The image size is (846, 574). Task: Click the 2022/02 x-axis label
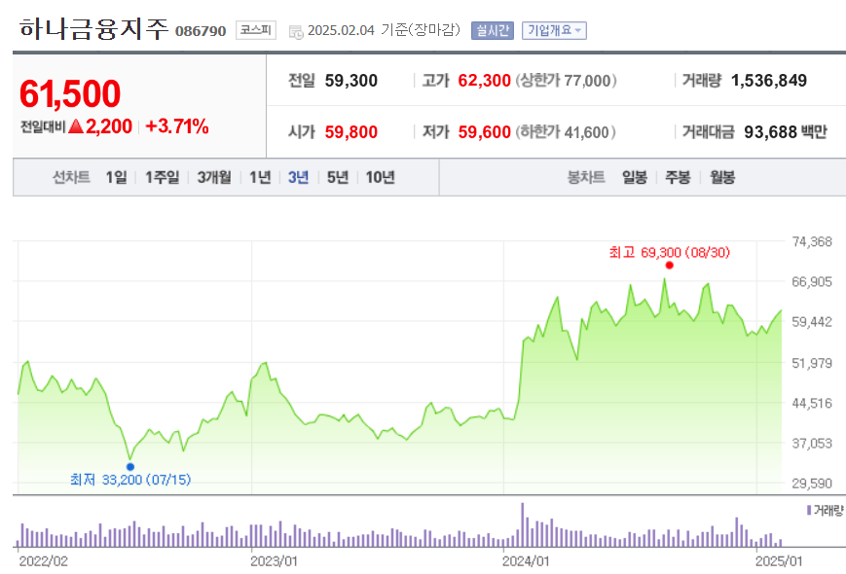click(x=44, y=561)
